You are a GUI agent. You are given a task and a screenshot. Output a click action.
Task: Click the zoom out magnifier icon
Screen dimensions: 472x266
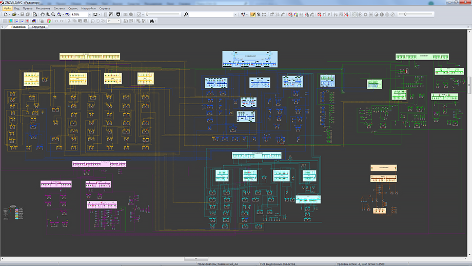[x=54, y=15]
